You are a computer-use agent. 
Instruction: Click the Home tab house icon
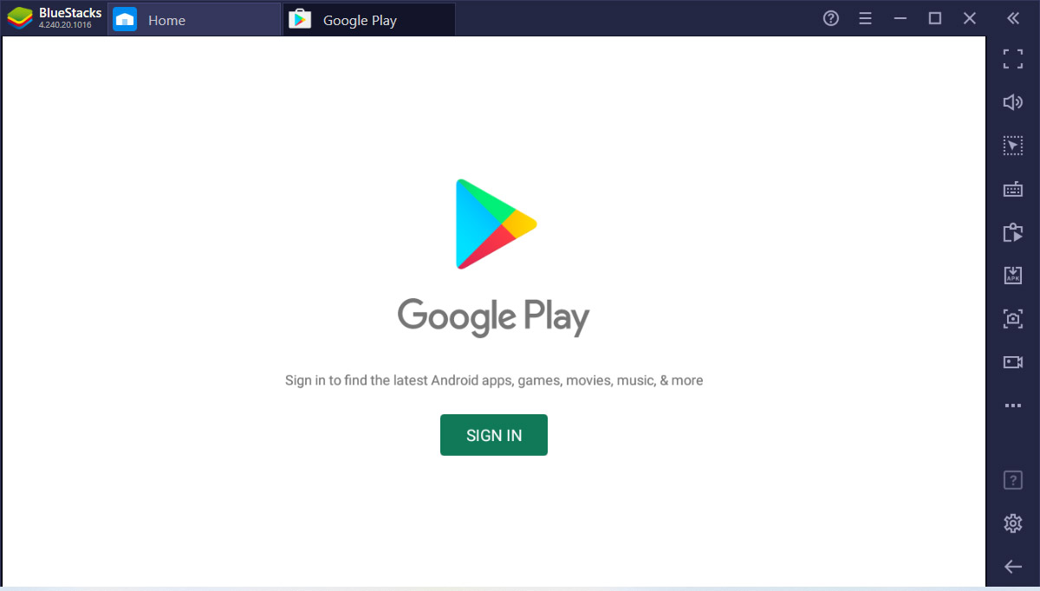(x=125, y=19)
